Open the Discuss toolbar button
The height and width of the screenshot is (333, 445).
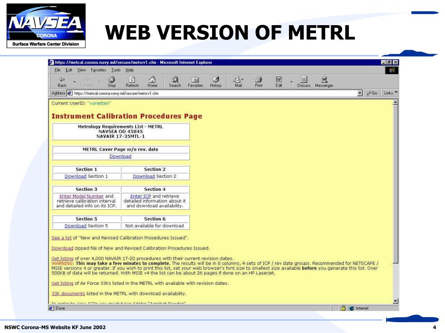tap(304, 82)
